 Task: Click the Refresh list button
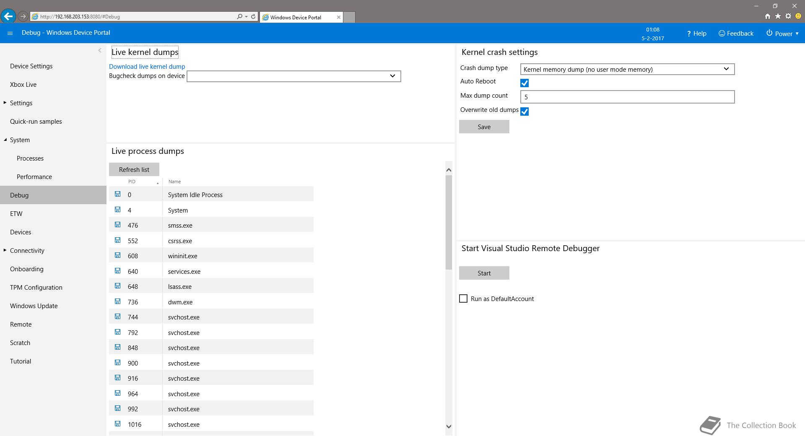pyautogui.click(x=134, y=169)
